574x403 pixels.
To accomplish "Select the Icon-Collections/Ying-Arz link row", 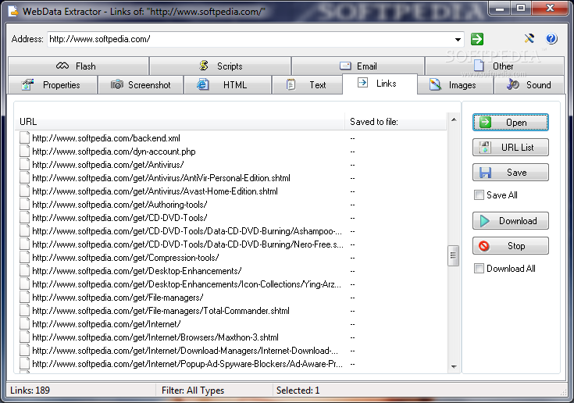I will point(187,284).
